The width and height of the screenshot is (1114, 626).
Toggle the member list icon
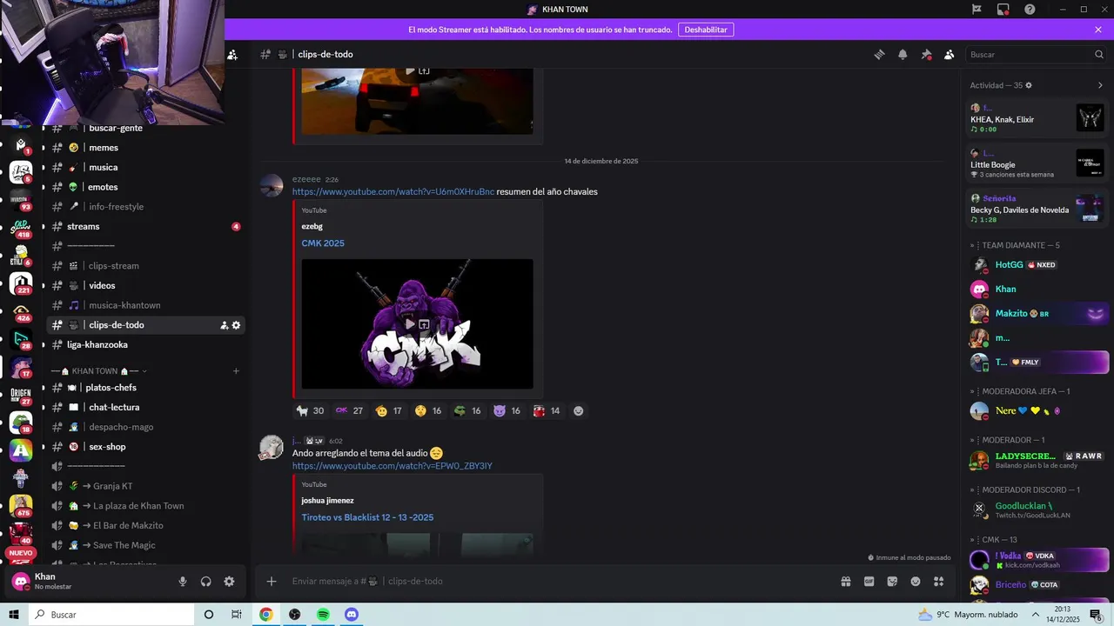coord(950,55)
